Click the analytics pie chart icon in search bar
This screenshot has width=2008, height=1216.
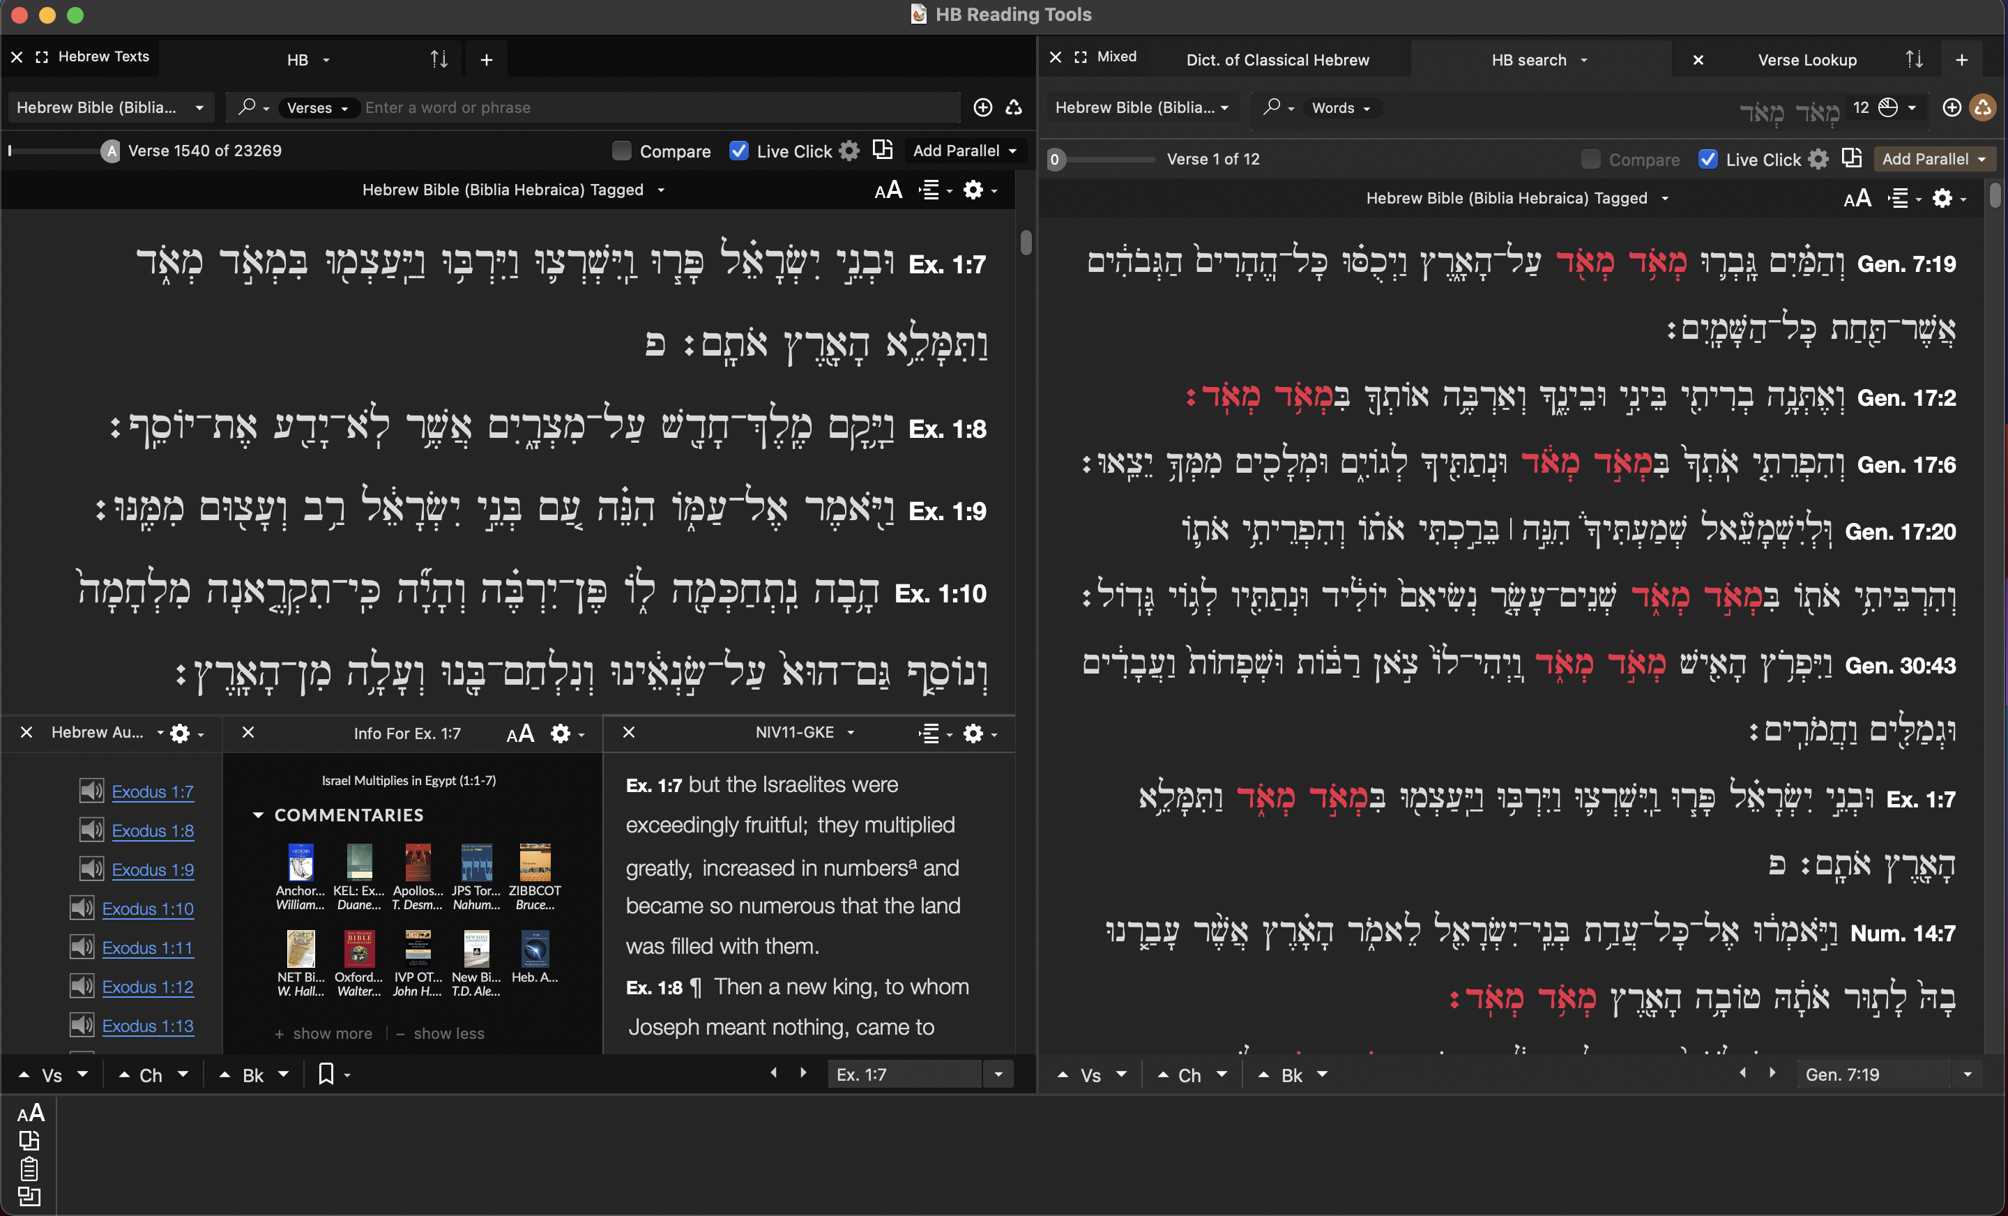(x=1887, y=107)
